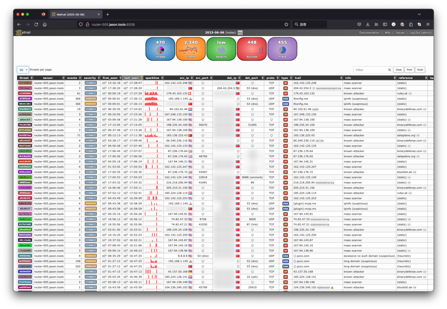
Task: Sort the table by the threat column
Action: (25, 78)
